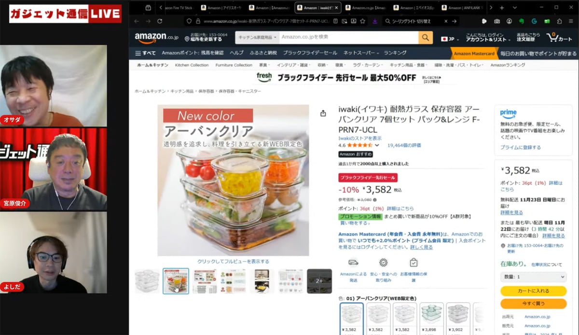Click the share icon beside product image
579x335 pixels.
pyautogui.click(x=323, y=113)
